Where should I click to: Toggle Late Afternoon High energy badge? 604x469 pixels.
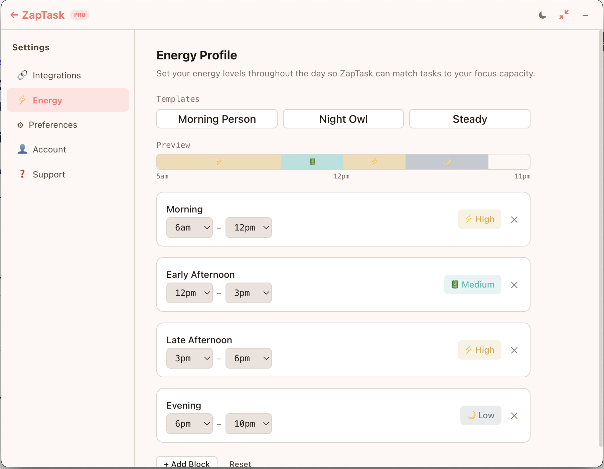coord(479,350)
